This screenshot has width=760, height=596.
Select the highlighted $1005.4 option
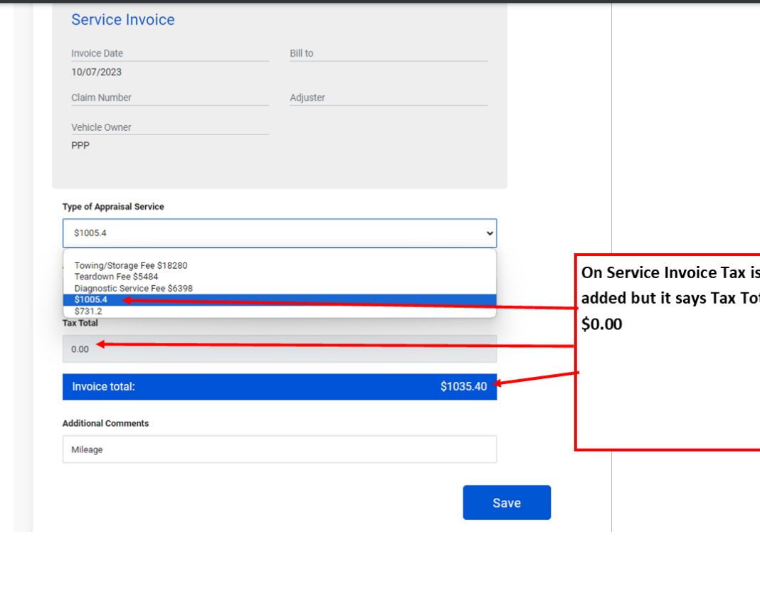pyautogui.click(x=91, y=299)
